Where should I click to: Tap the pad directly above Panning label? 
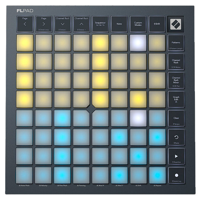[81, 175]
